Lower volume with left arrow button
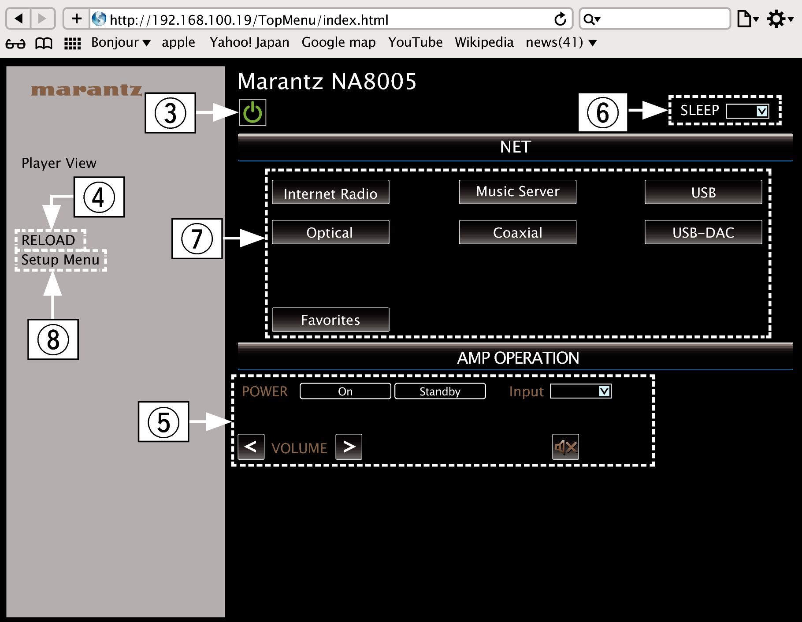The height and width of the screenshot is (622, 802). tap(251, 447)
